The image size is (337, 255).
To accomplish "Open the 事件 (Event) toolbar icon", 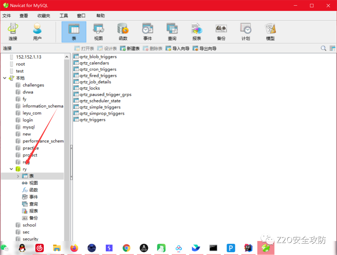I will pyautogui.click(x=147, y=32).
